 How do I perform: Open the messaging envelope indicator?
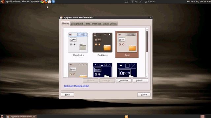tap(126, 2)
